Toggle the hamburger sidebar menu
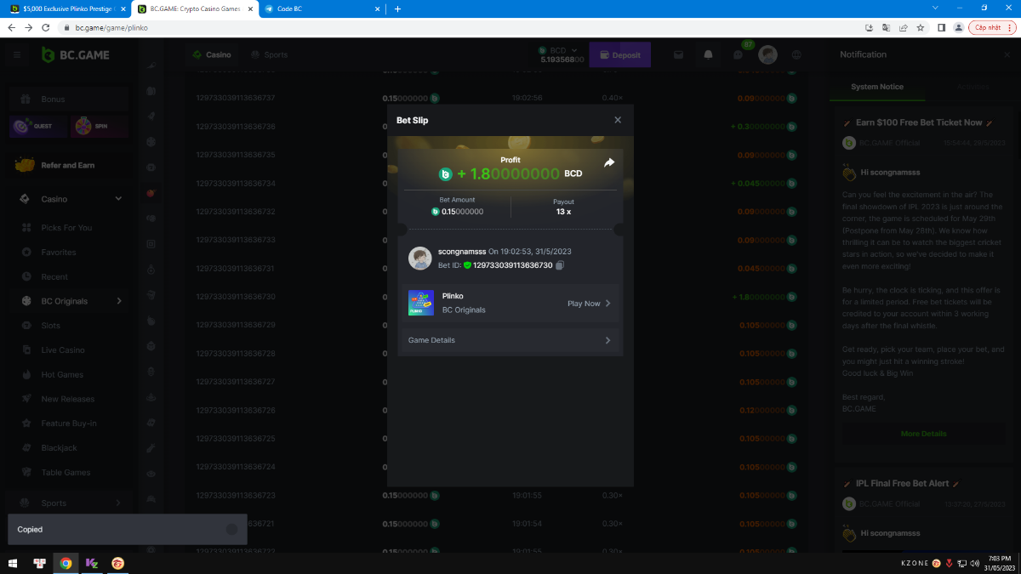 pos(16,54)
